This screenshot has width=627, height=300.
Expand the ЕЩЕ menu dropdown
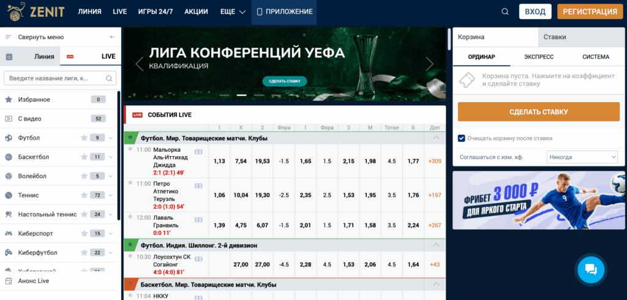[x=233, y=12]
